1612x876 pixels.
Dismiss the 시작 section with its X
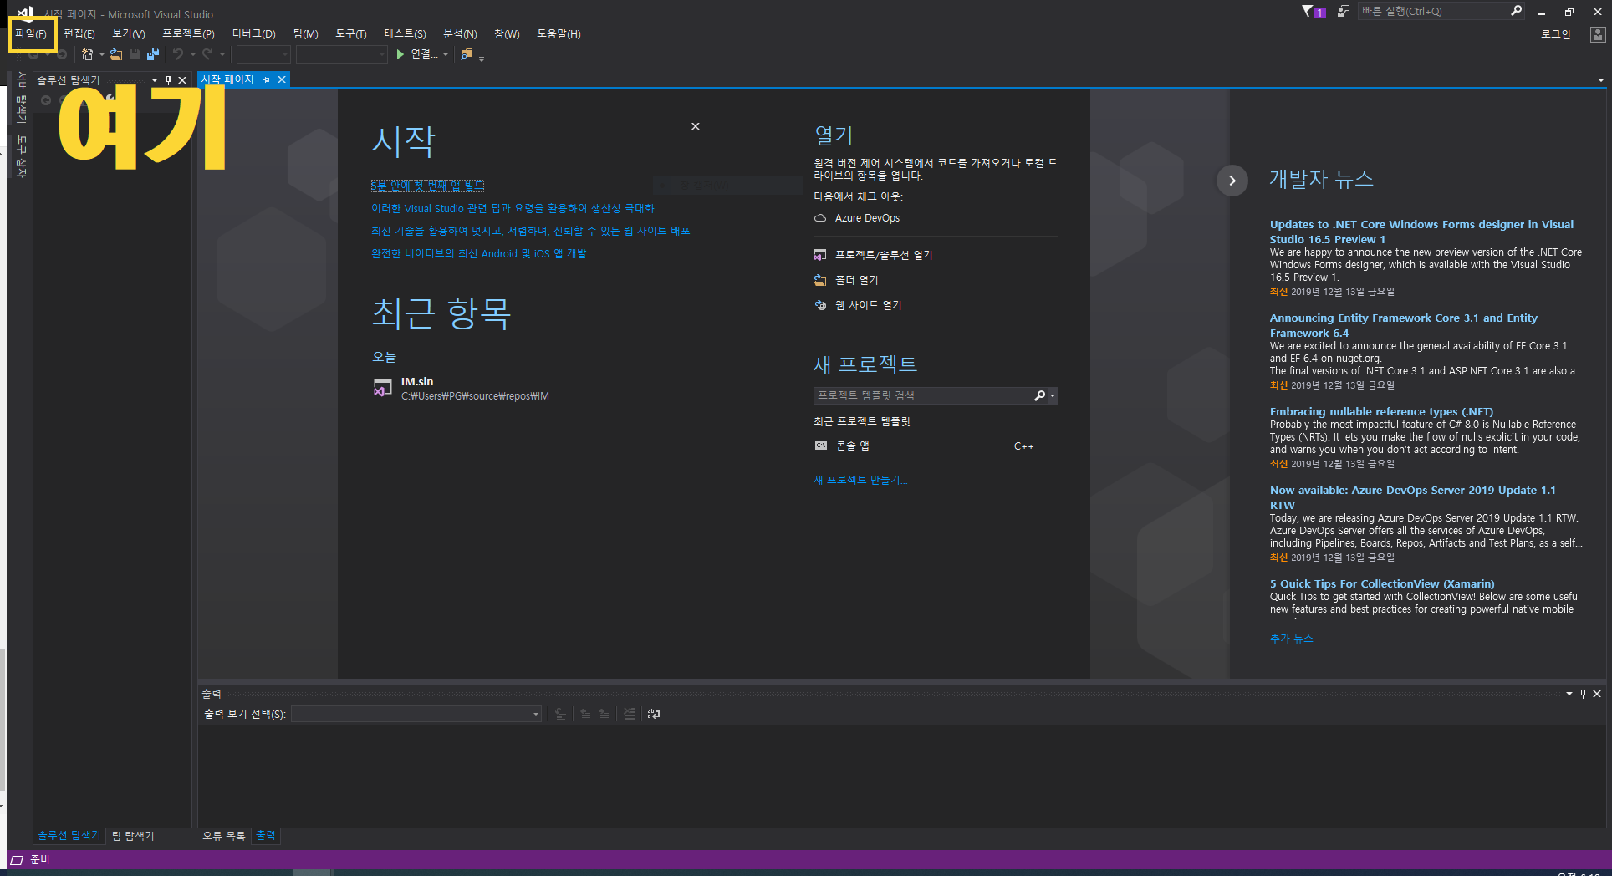point(696,126)
